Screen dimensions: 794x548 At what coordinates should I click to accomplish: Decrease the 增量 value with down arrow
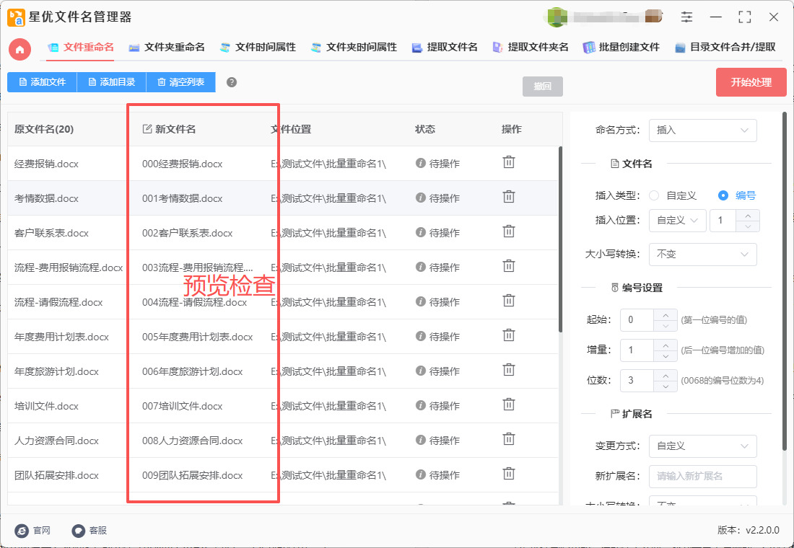coord(666,355)
